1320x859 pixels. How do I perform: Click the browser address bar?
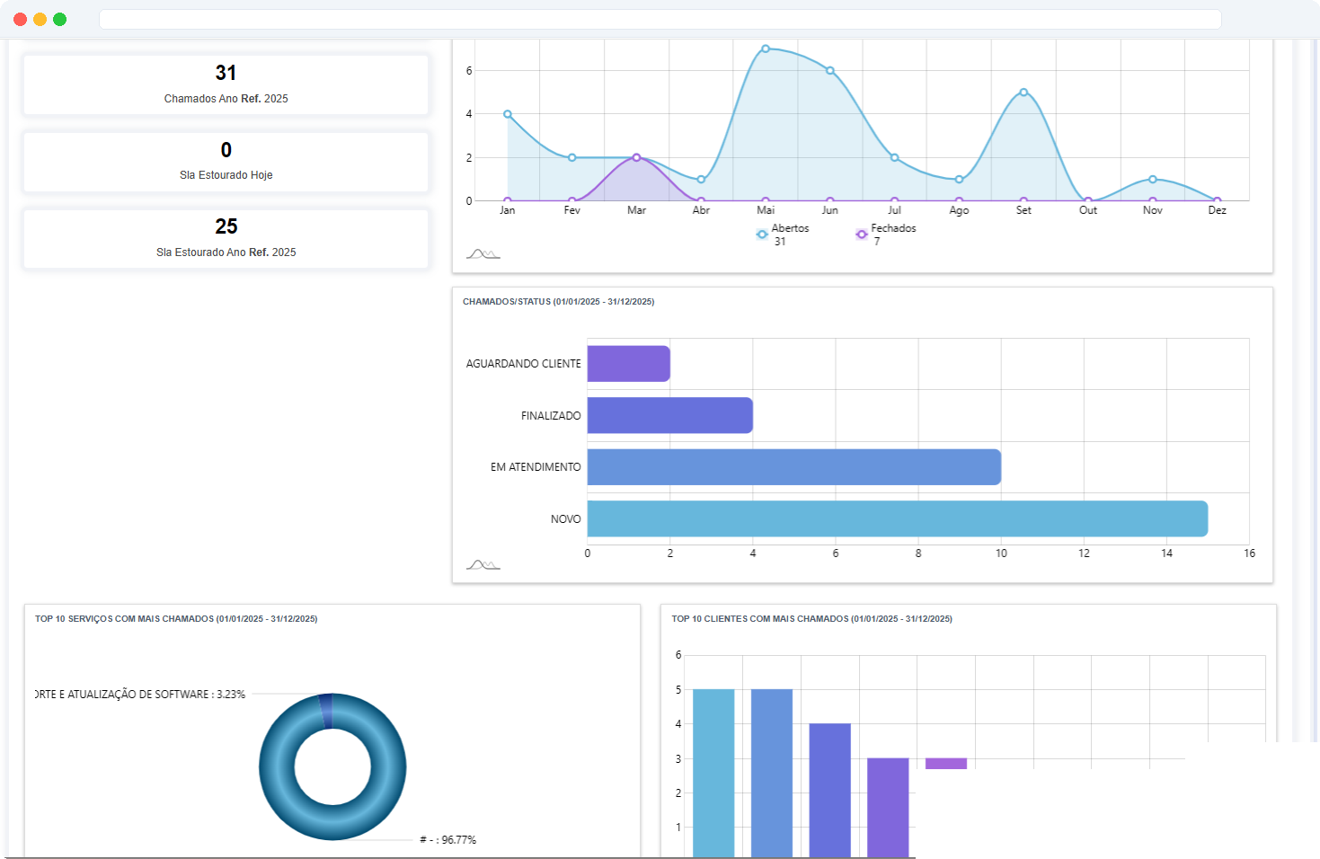(x=660, y=19)
